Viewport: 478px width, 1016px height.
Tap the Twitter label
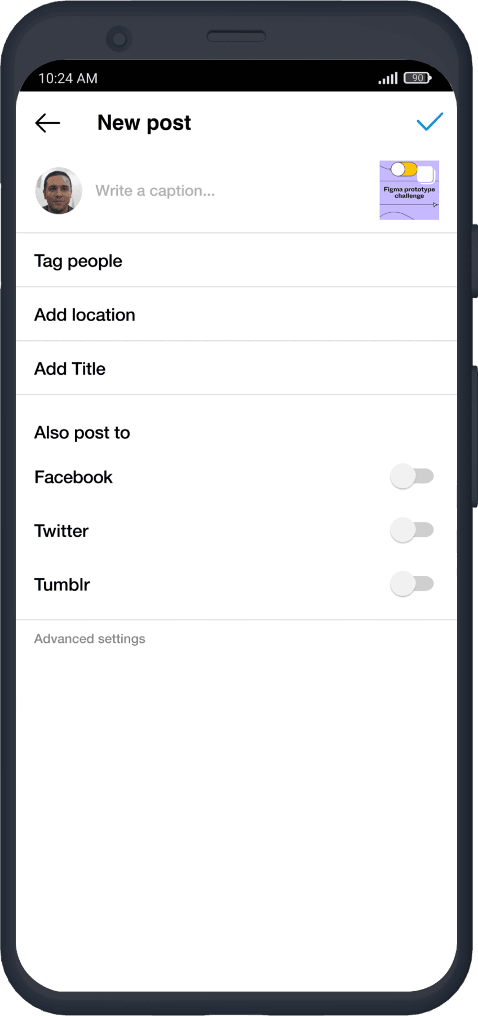coord(61,531)
